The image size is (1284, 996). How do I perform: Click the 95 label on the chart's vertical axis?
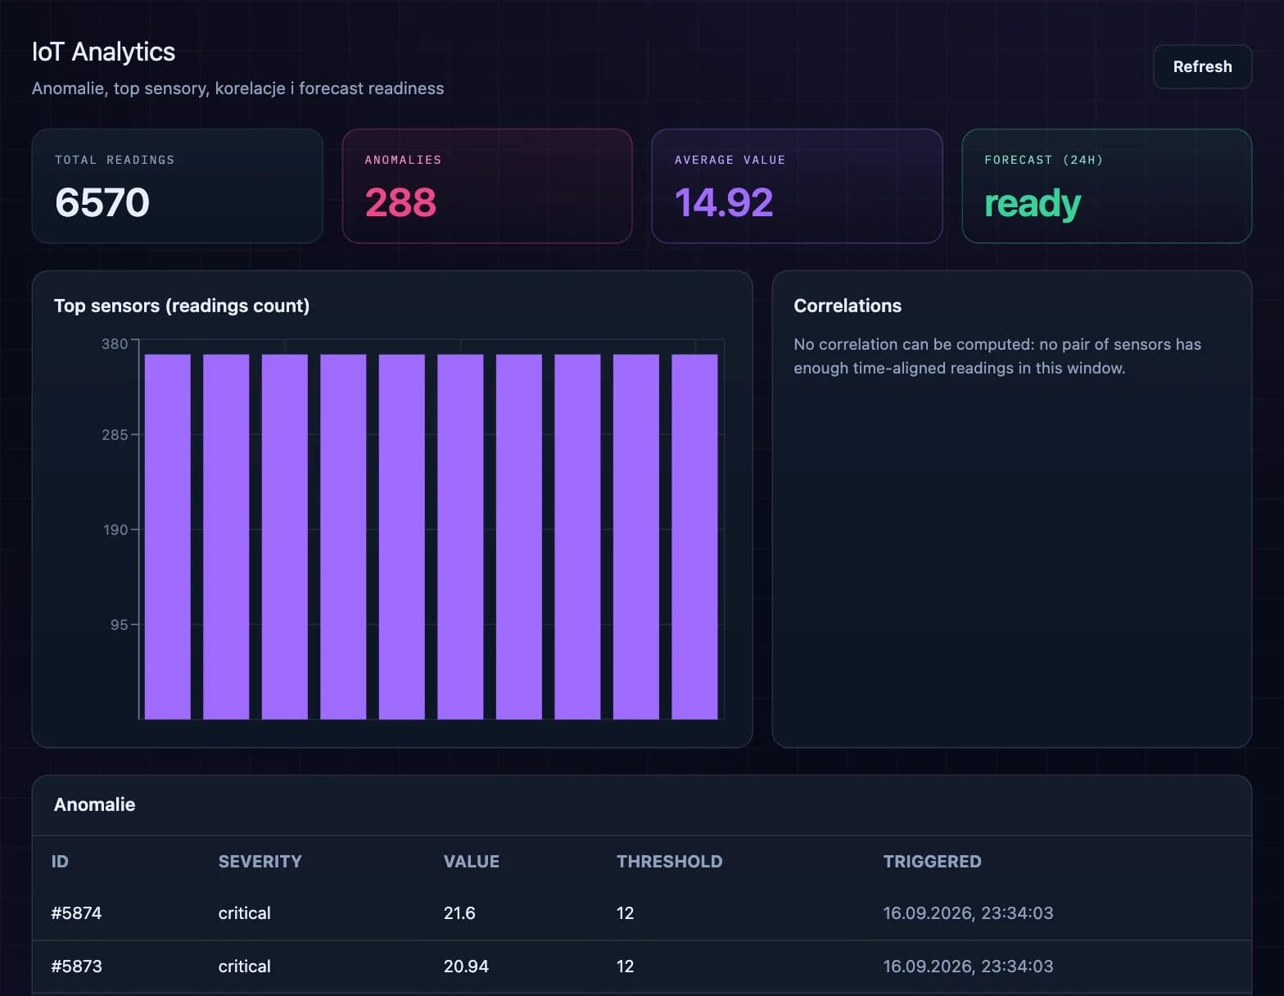coord(120,625)
